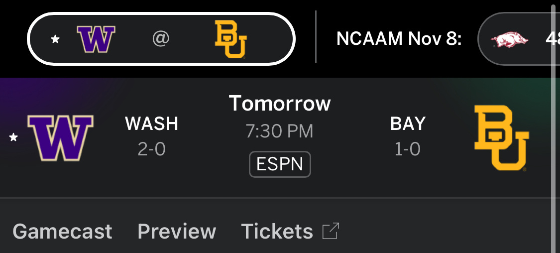
Task: Click the NCAAM Nov 8 label
Action: [x=399, y=39]
